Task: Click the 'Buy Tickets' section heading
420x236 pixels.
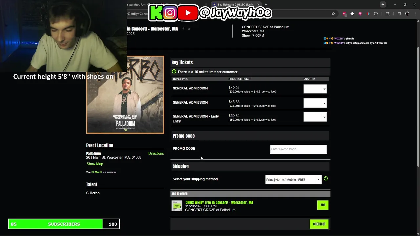Action: pyautogui.click(x=182, y=62)
